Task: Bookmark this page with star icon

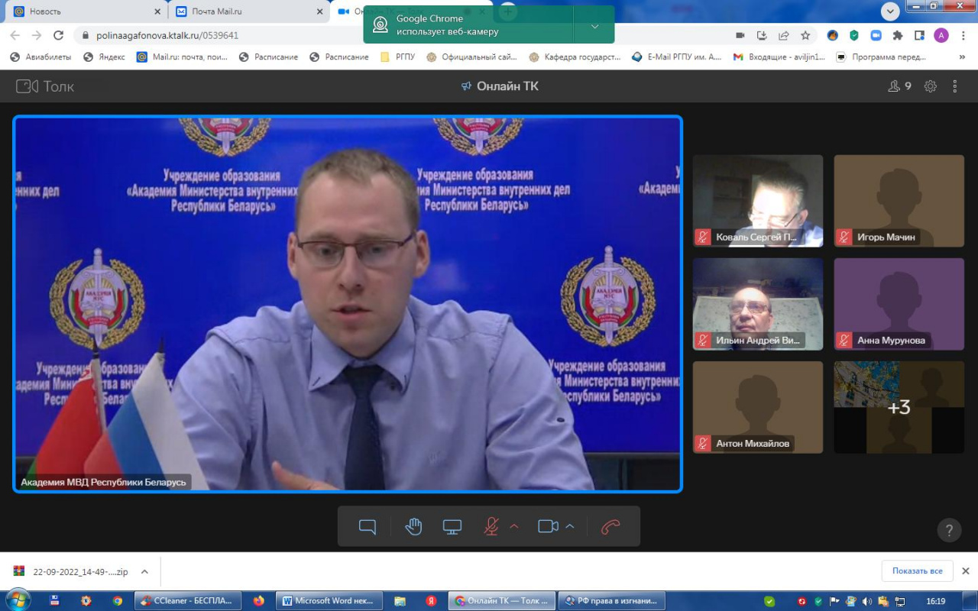Action: pos(805,35)
